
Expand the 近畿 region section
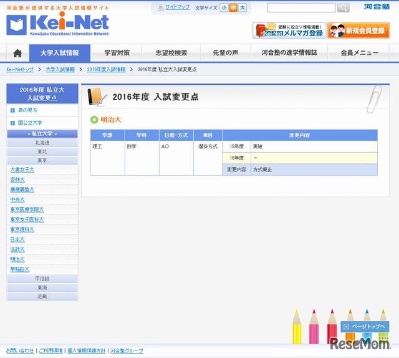pos(42,296)
